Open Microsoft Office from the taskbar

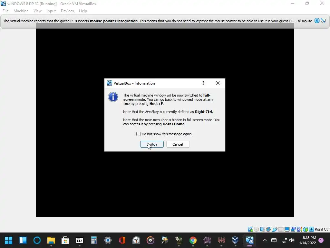(x=122, y=240)
